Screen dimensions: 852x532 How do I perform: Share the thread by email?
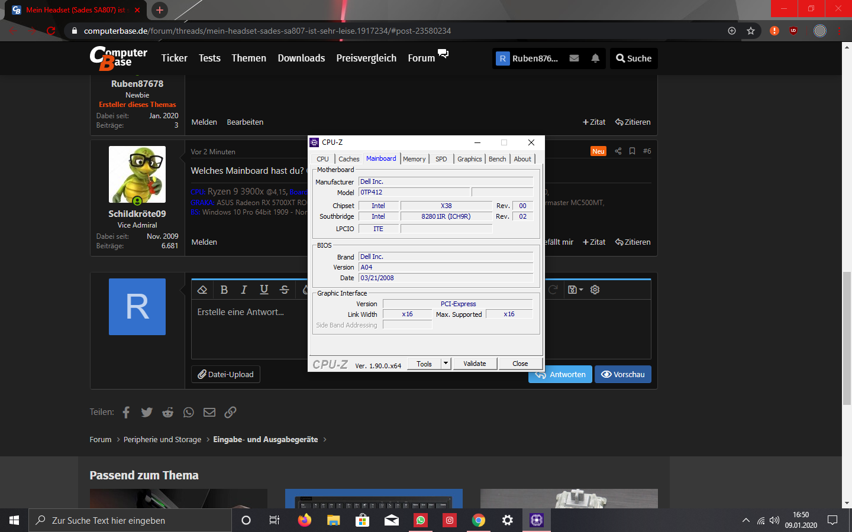point(209,412)
